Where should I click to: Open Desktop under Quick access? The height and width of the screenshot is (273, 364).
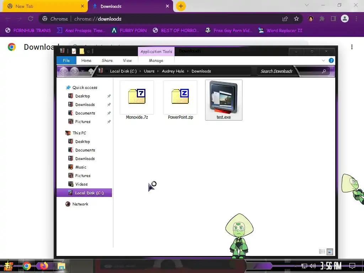pyautogui.click(x=82, y=96)
